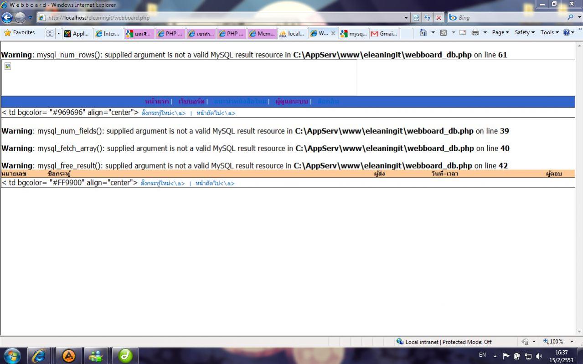Open the Help question mark icon
583x364 pixels.
tap(568, 33)
